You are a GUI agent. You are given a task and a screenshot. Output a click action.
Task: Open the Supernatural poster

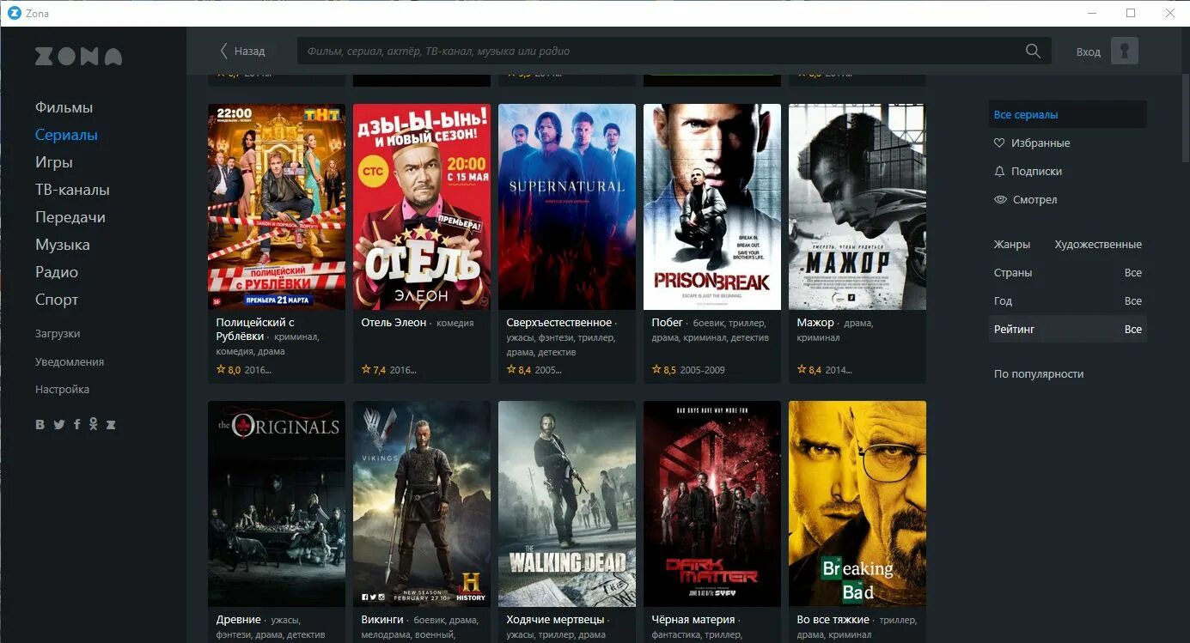567,207
